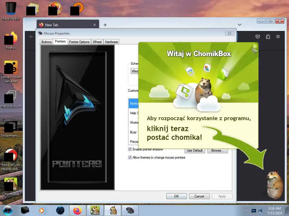Open the Firefox desktop shortcut
This screenshot has height=216, width=289.
click(11, 40)
